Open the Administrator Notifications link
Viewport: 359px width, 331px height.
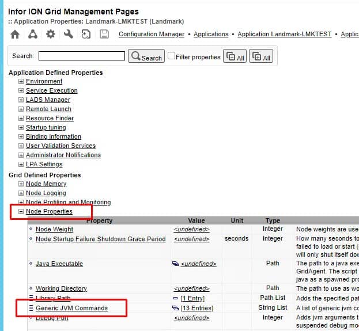[63, 155]
